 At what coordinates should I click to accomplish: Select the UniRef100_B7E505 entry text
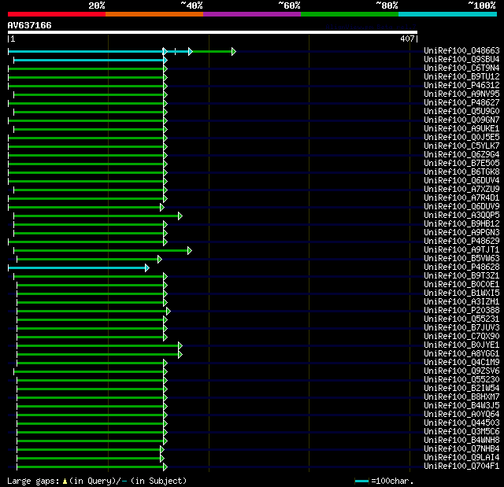[x=461, y=163]
